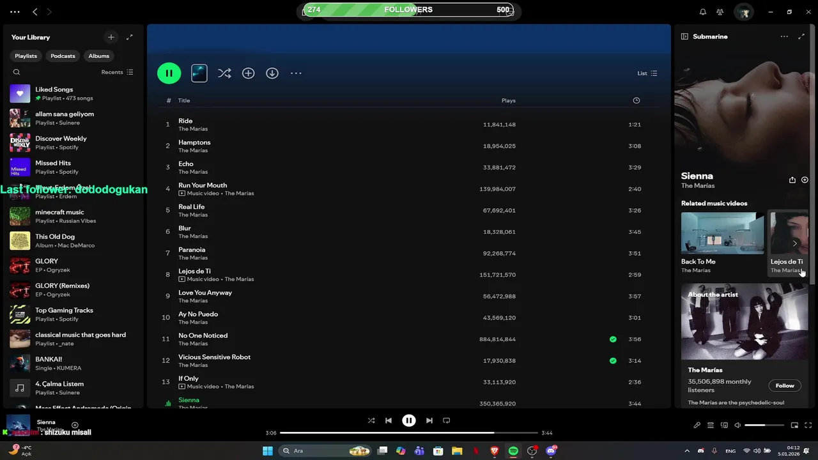This screenshot has height=460, width=818.
Task: Remove No One Noticed from Liked Songs
Action: coord(613,339)
